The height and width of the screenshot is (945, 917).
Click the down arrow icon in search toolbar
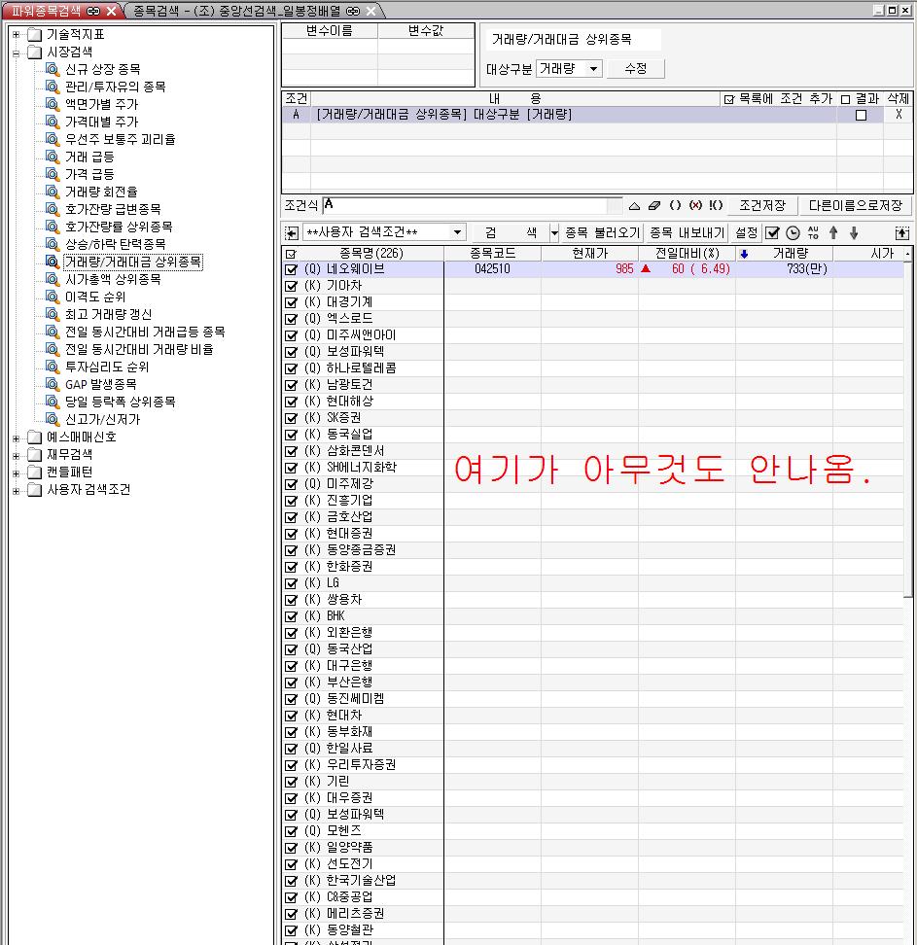click(x=854, y=233)
